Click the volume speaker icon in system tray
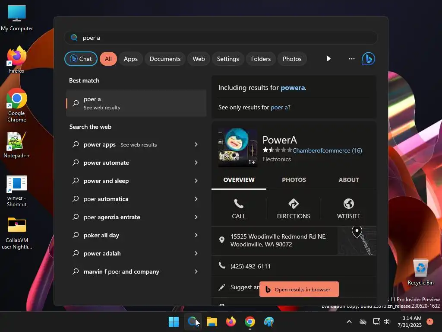Image resolution: width=442 pixels, height=332 pixels. click(387, 322)
